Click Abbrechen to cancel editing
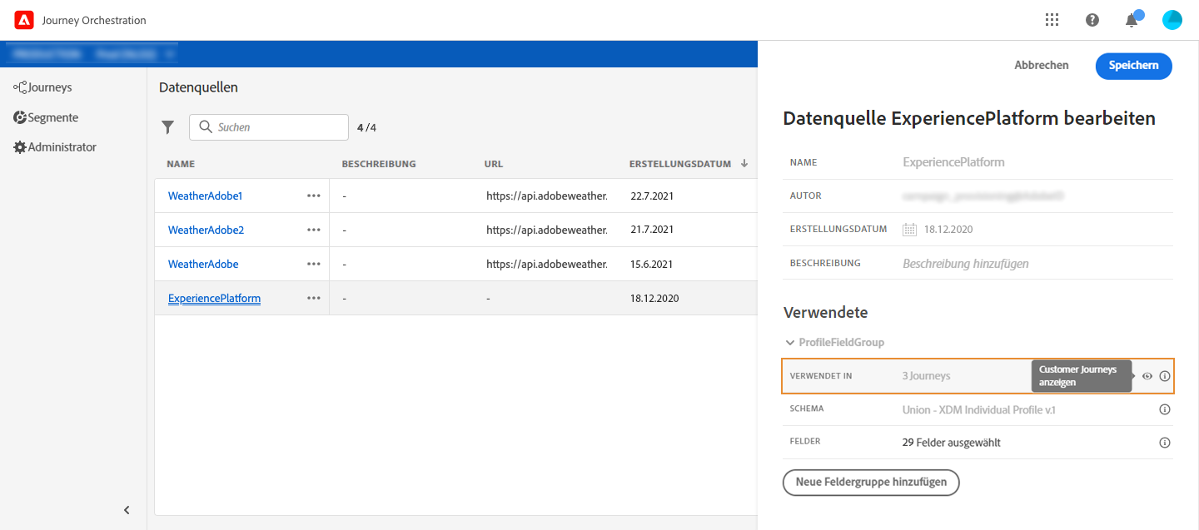Image resolution: width=1199 pixels, height=530 pixels. point(1041,66)
